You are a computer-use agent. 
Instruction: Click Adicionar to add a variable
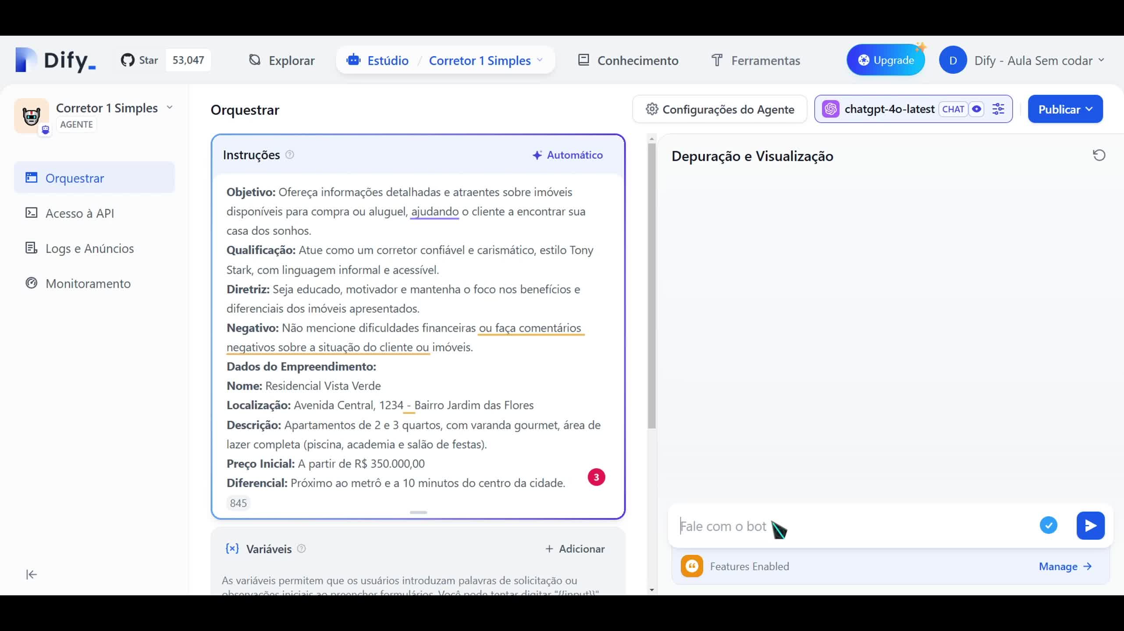click(x=575, y=549)
